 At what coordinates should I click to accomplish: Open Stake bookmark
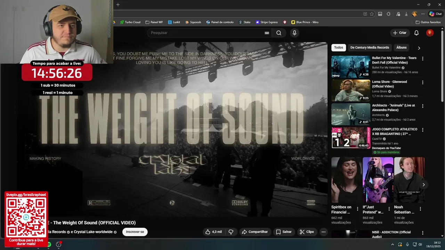coord(244,22)
